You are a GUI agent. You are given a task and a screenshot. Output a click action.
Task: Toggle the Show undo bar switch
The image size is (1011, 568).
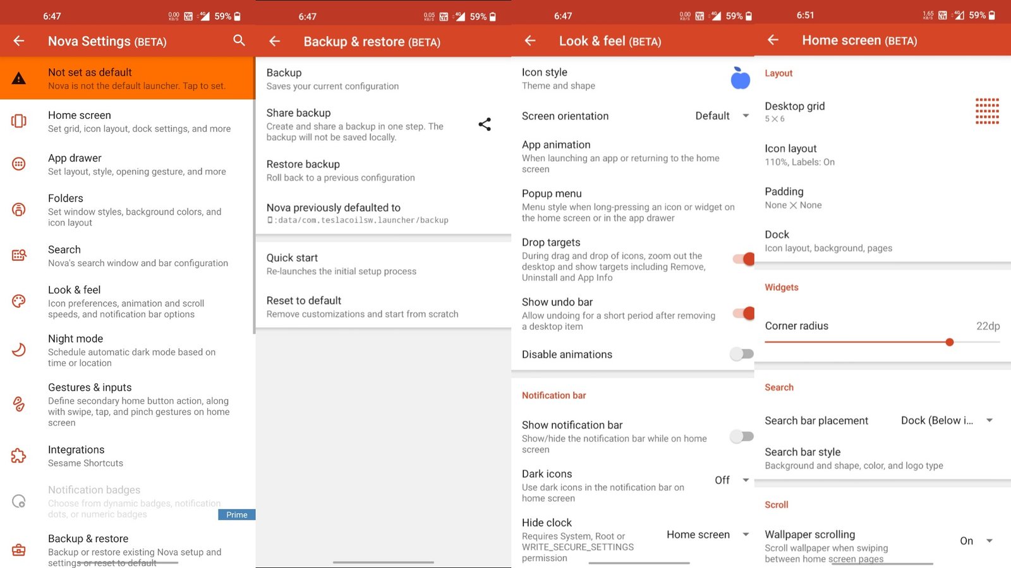pos(743,313)
